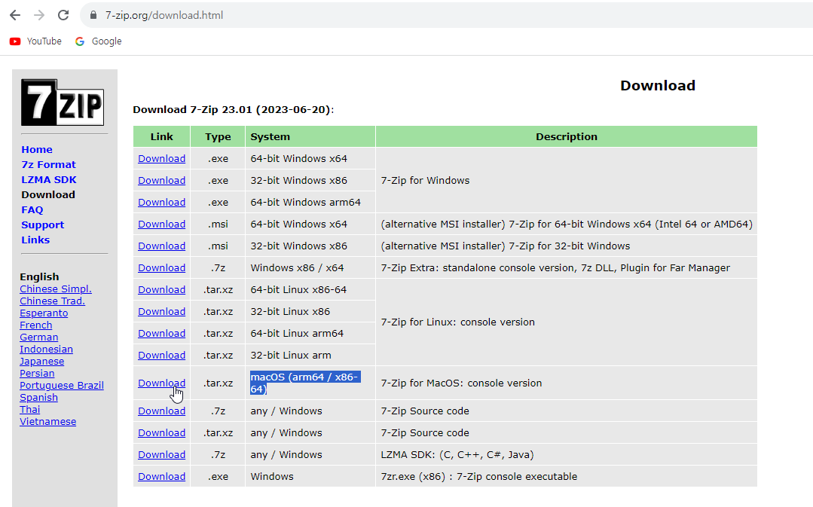Switch language to Chinese Simpl.
This screenshot has width=813, height=507.
click(x=56, y=289)
